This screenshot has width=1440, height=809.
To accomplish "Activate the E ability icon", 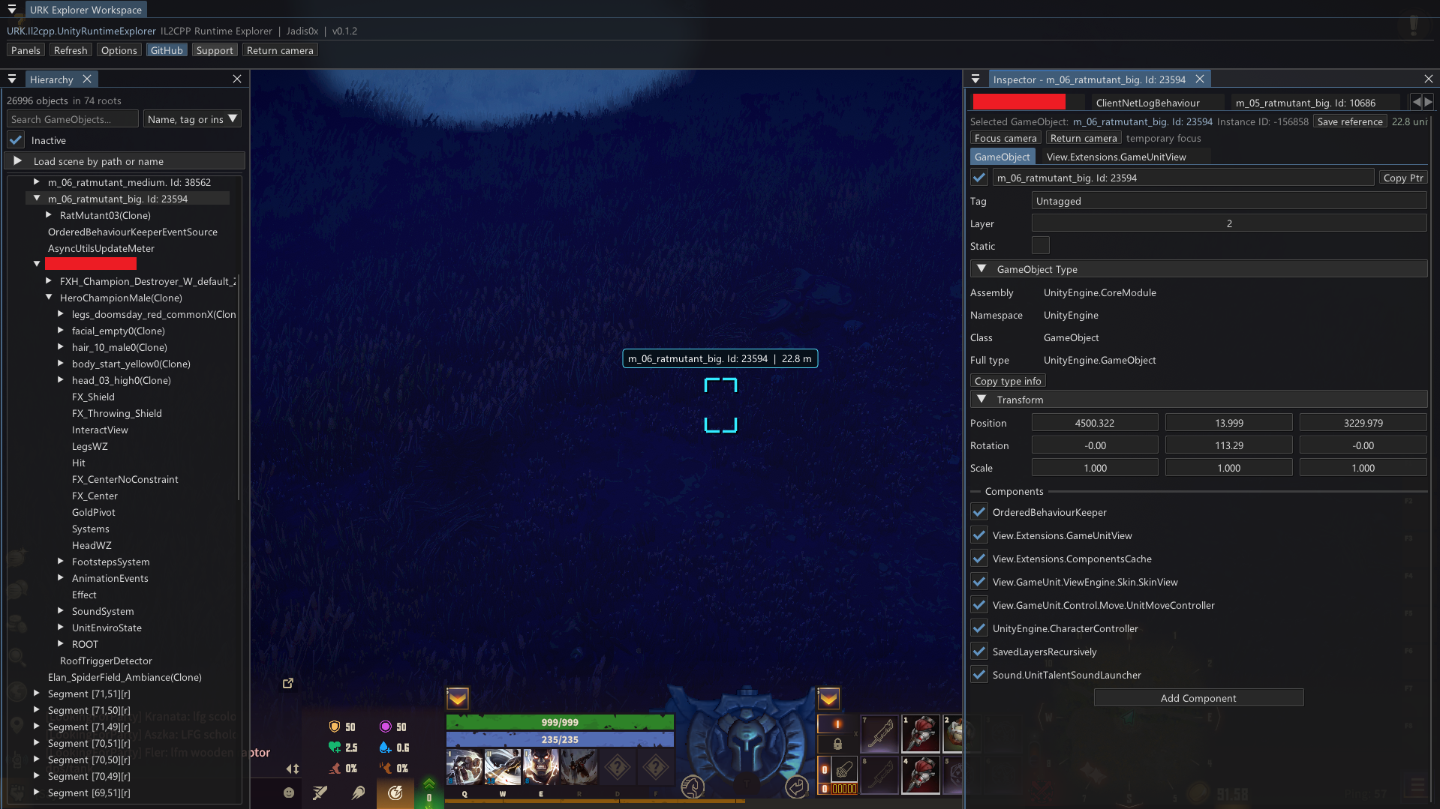I will pyautogui.click(x=541, y=768).
